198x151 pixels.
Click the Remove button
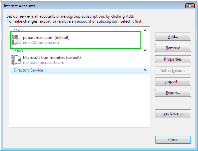[x=173, y=48]
